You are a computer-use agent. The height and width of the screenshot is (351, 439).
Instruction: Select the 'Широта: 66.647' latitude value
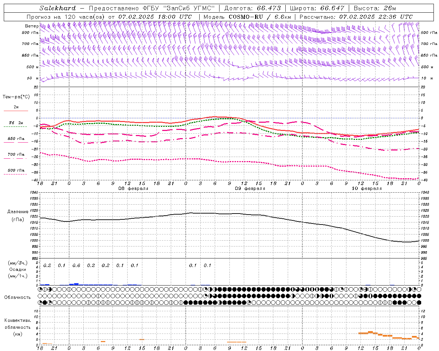[317, 8]
